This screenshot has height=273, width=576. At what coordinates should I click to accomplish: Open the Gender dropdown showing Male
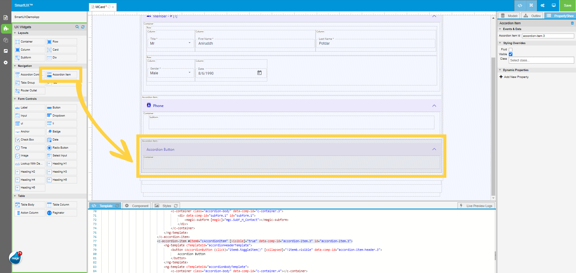point(170,73)
